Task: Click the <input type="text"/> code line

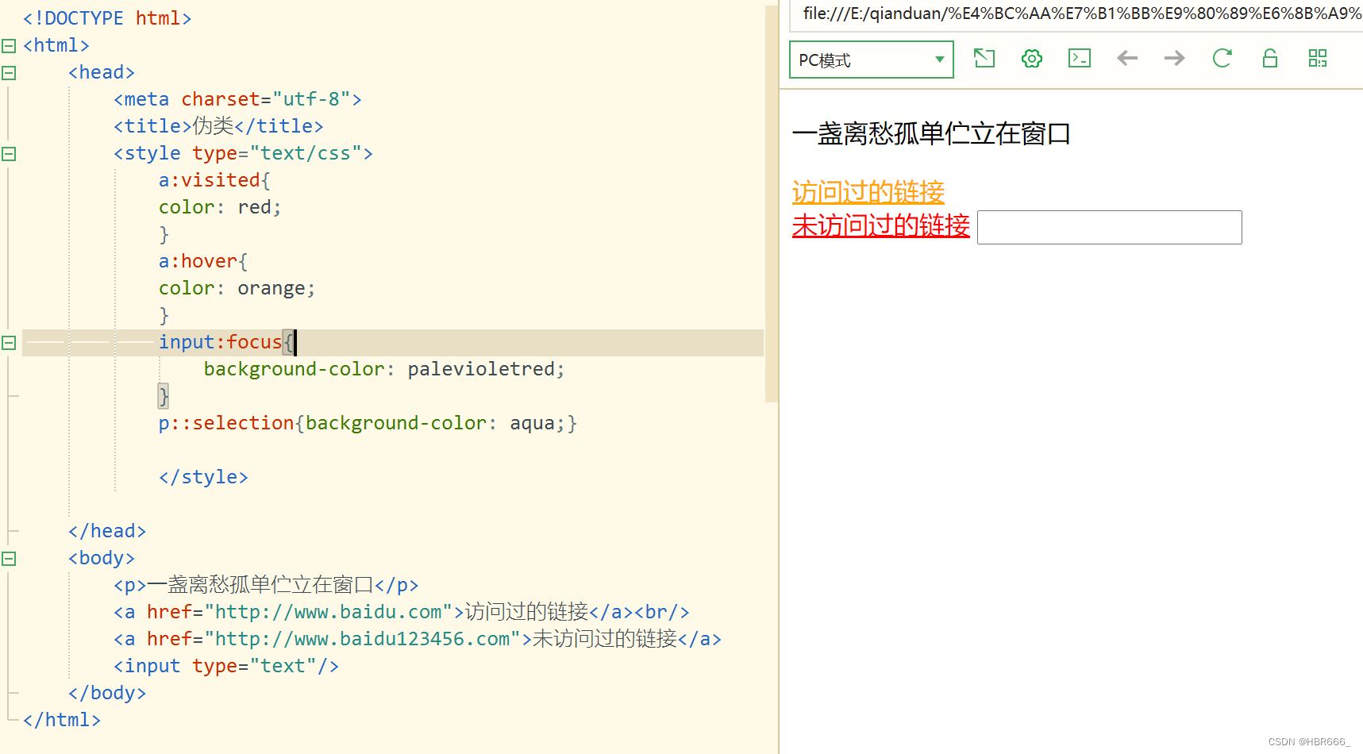Action: click(226, 666)
